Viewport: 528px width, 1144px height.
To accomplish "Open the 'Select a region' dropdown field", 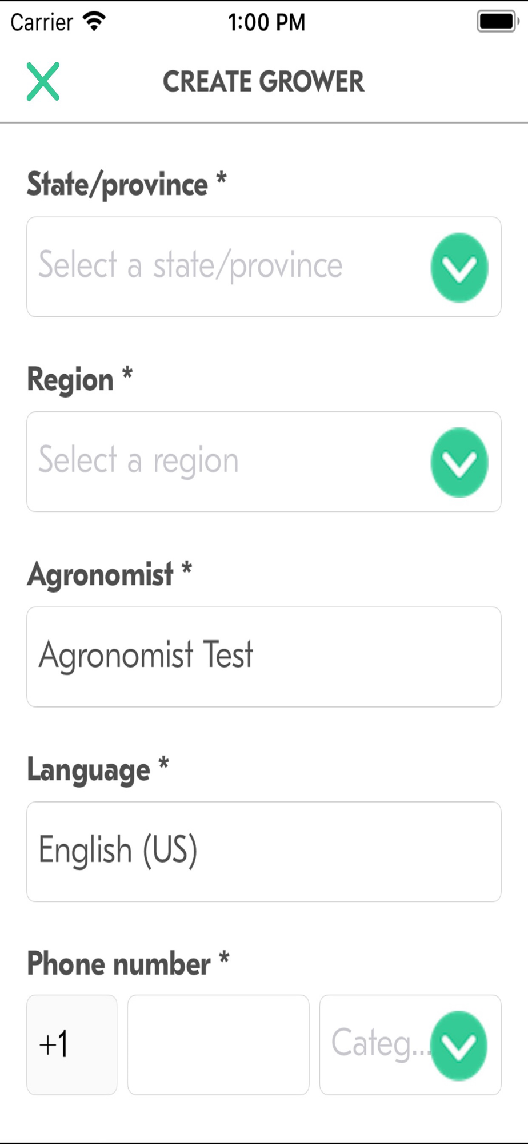I will [x=229, y=462].
